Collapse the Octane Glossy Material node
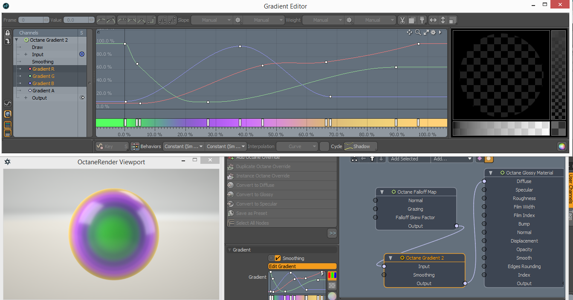573x300 pixels. pos(491,173)
